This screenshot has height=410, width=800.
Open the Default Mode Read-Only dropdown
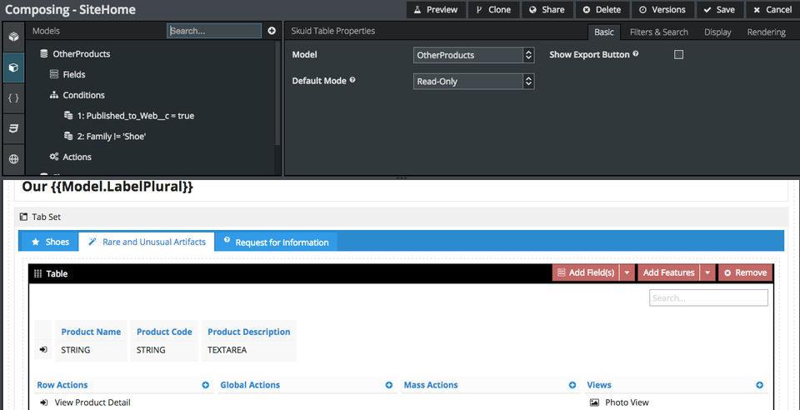[473, 81]
